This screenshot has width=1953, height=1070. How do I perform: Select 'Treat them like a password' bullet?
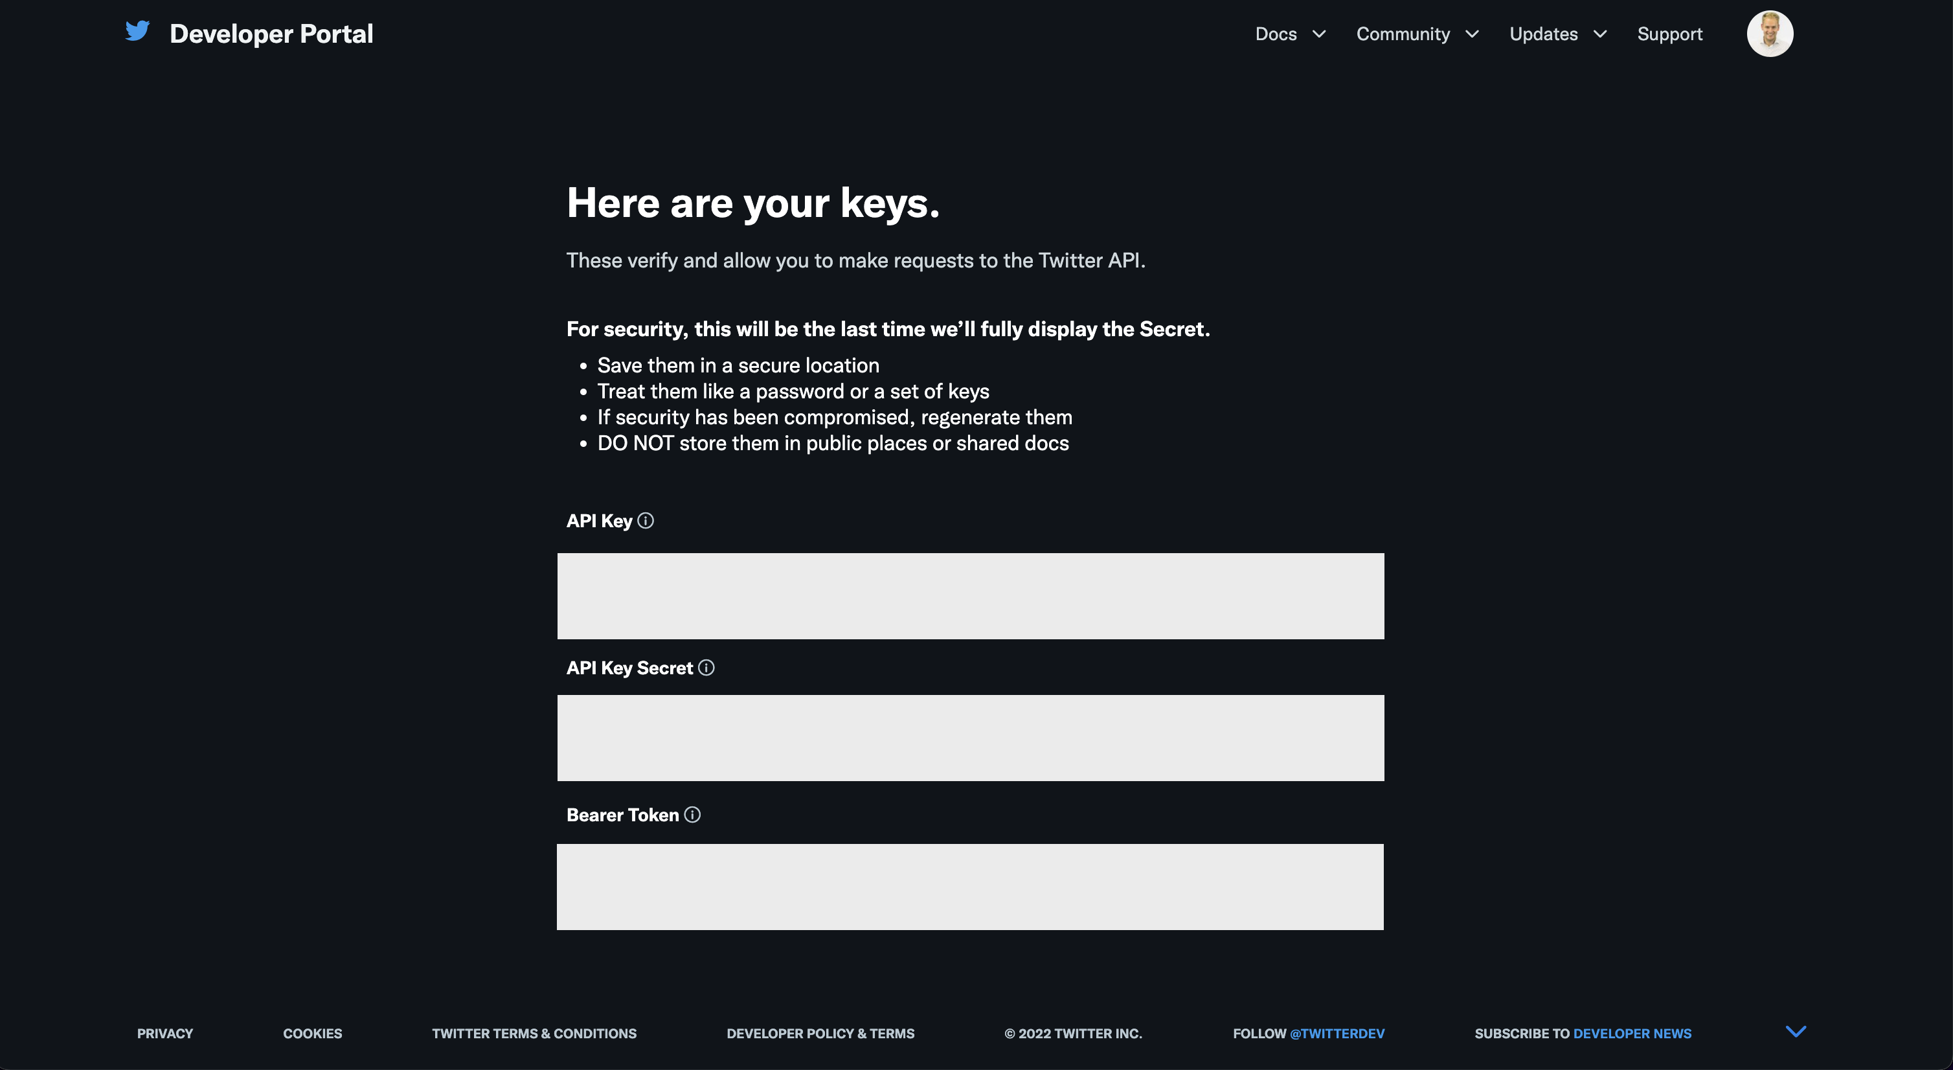coord(793,391)
